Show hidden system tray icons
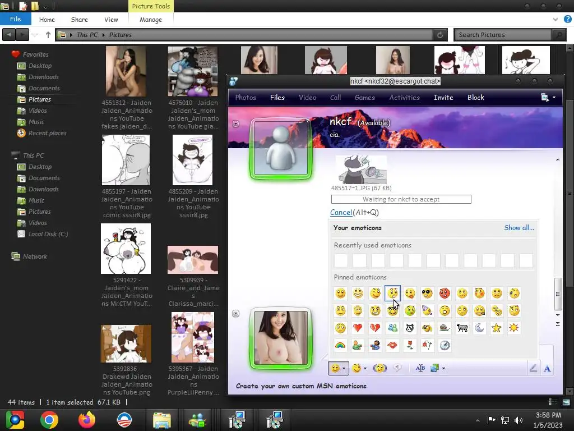The image size is (574, 431). coord(478,420)
